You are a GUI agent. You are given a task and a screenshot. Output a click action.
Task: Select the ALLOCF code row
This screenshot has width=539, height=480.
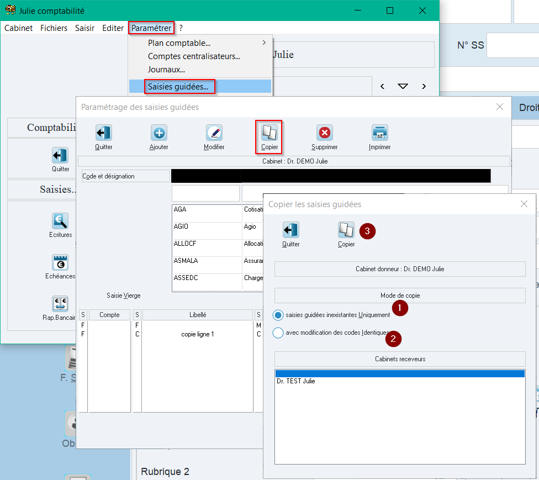(x=207, y=247)
